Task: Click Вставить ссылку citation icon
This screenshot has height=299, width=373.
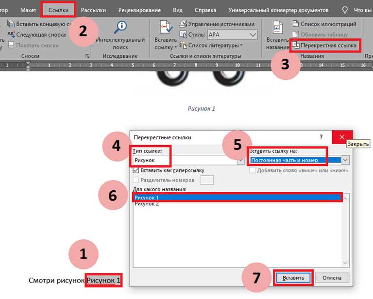Action: 166,27
